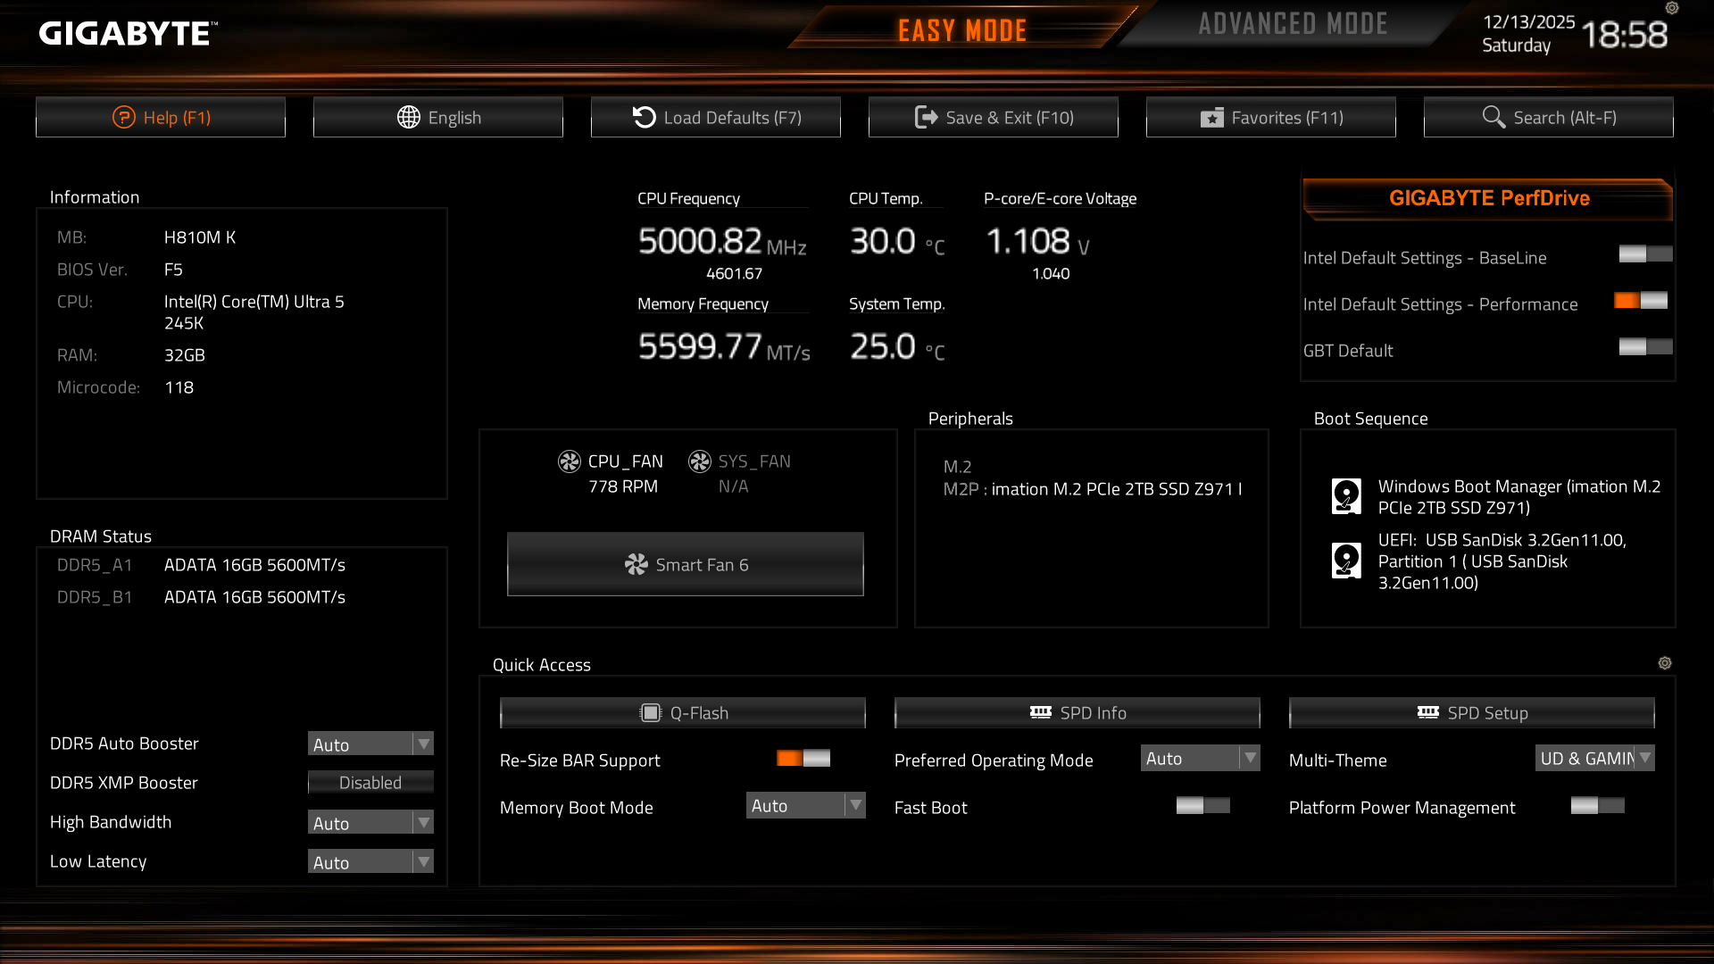Click the globe language icon
The width and height of the screenshot is (1714, 964).
click(x=408, y=117)
